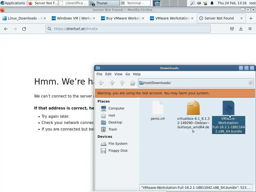
Task: Close the Buy VMware Workstation tab
Action: point(143,18)
